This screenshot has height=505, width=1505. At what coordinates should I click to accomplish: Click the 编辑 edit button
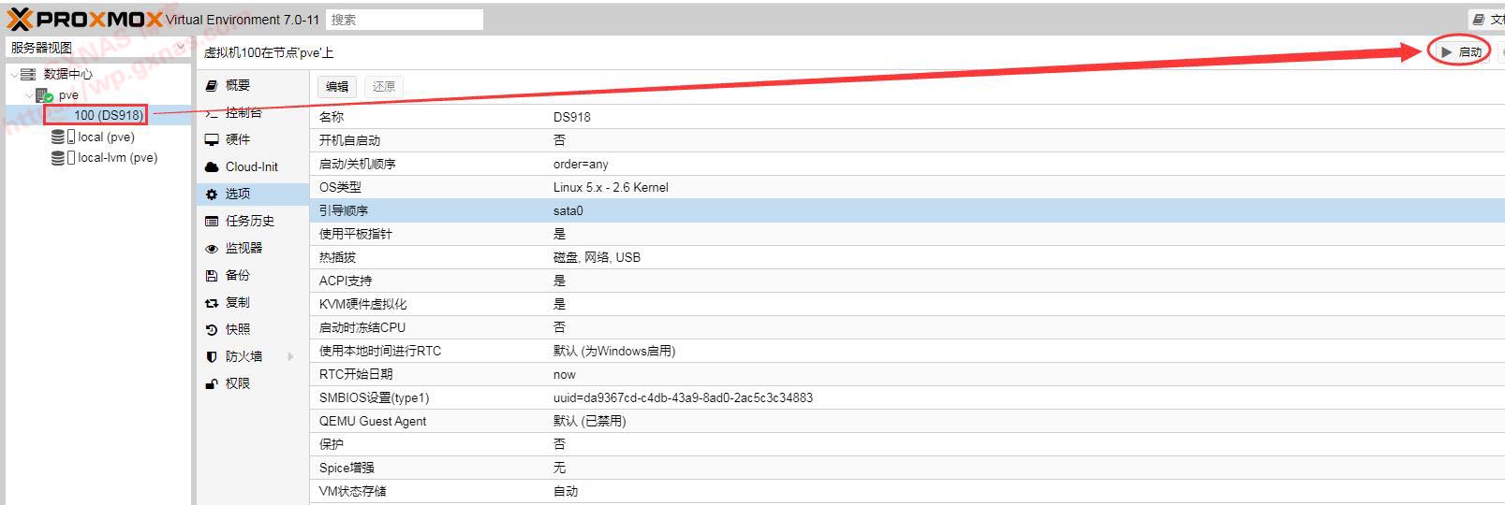click(x=337, y=86)
